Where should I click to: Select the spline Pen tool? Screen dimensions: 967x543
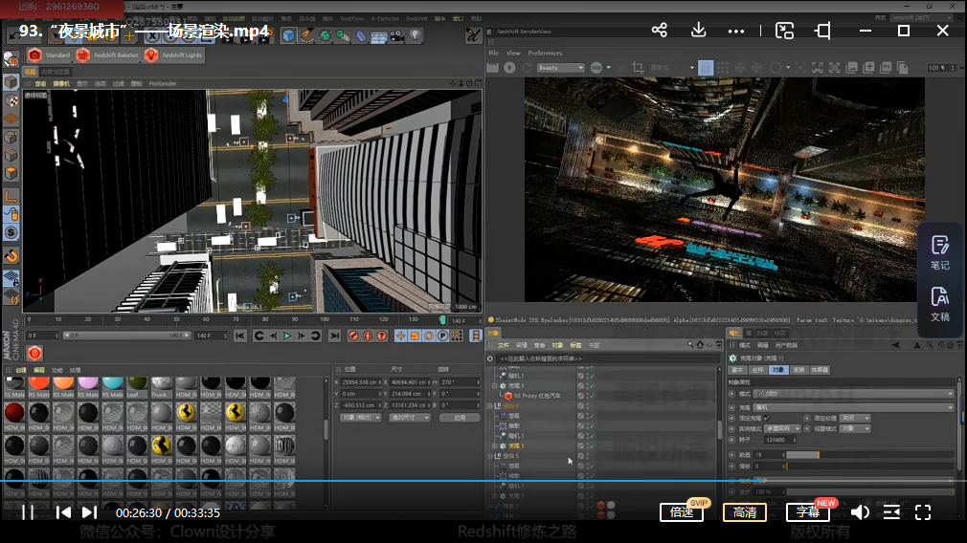point(306,35)
